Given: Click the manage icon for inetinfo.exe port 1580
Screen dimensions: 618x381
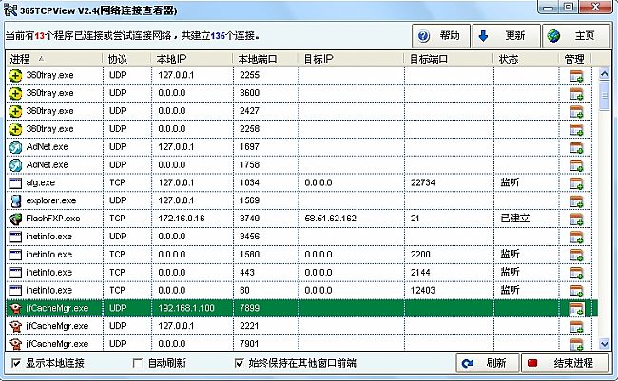Looking at the screenshot, I should [x=576, y=255].
